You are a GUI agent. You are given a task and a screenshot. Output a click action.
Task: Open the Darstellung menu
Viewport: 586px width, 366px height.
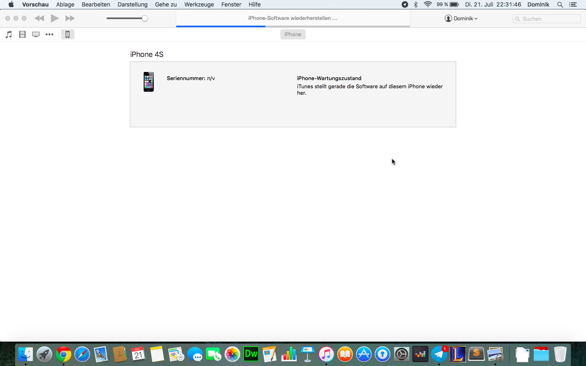(x=132, y=4)
